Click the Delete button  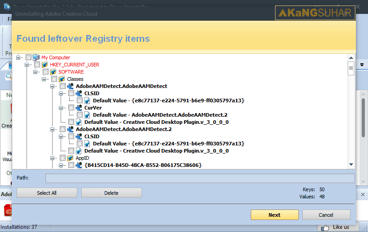coord(111,193)
